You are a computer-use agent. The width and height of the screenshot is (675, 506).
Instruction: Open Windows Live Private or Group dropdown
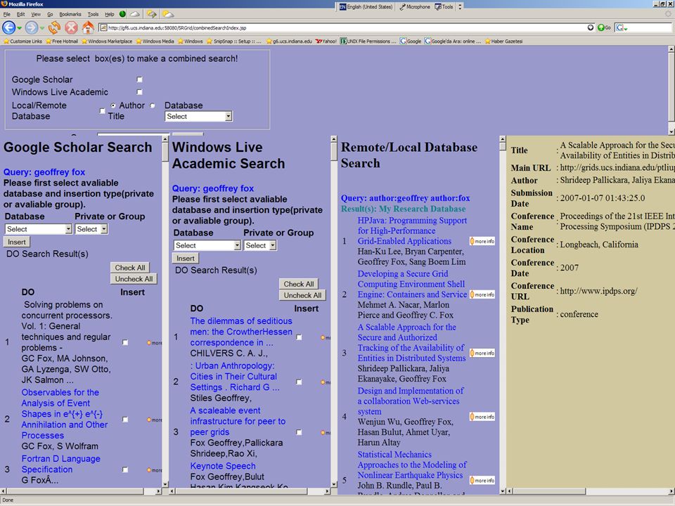(260, 245)
